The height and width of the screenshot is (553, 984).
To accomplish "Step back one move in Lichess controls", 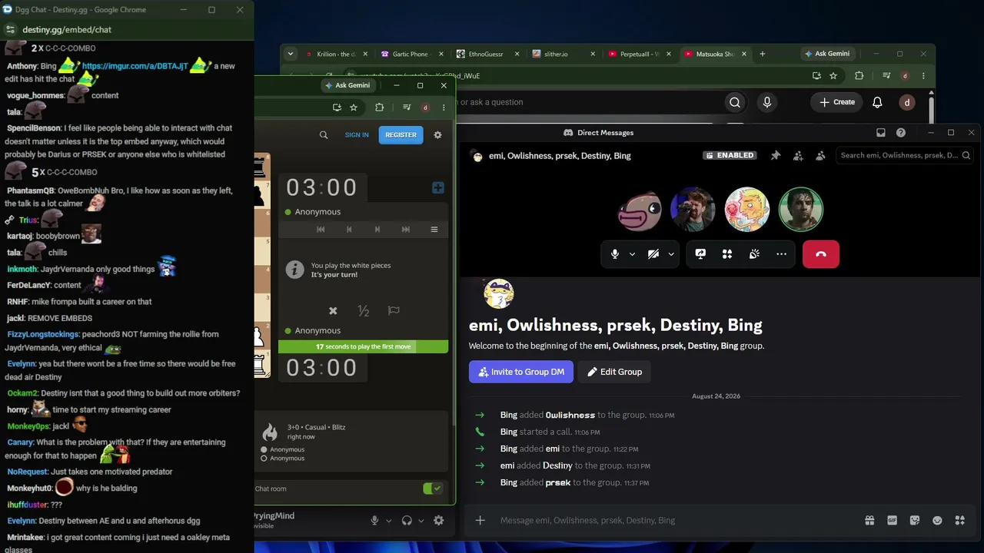I will coord(349,230).
